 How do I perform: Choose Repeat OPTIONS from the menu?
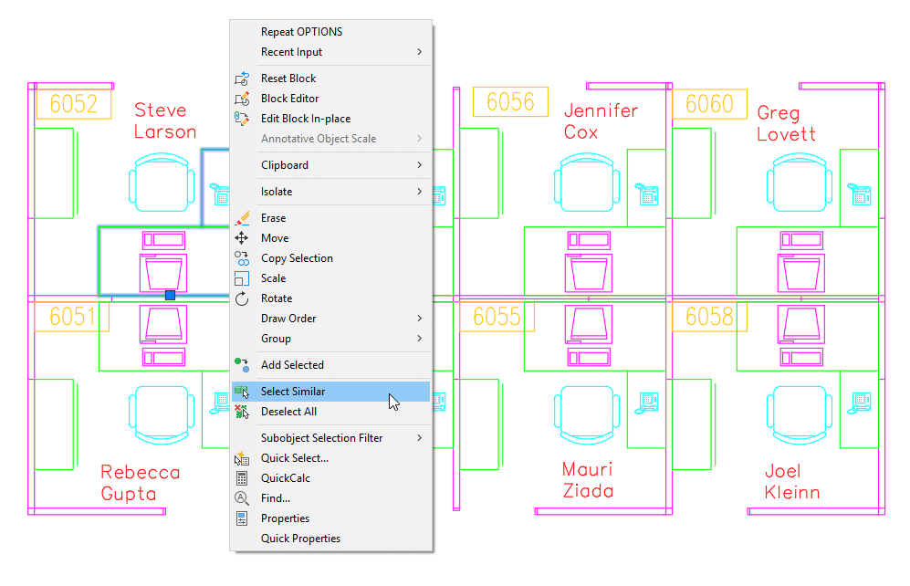[x=301, y=31]
